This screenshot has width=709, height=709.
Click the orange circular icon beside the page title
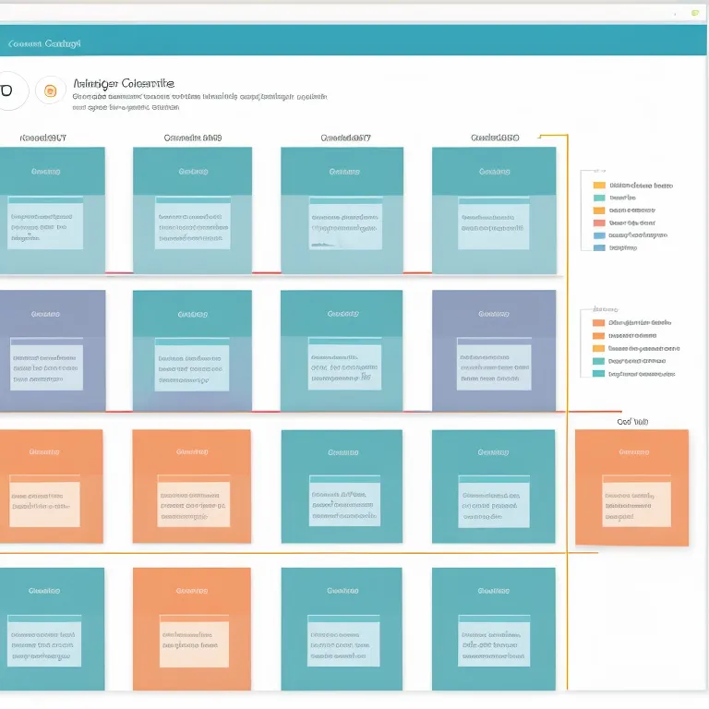(x=51, y=90)
